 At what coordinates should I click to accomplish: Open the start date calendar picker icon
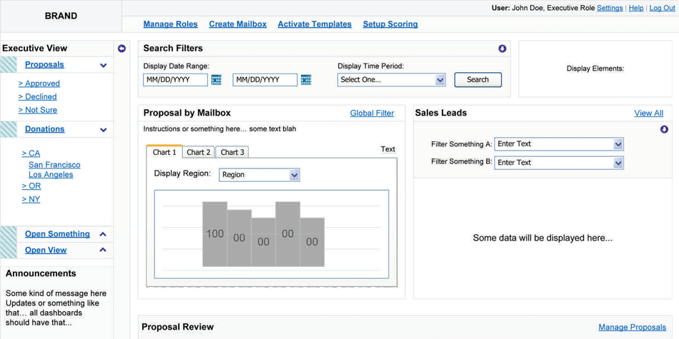(217, 80)
